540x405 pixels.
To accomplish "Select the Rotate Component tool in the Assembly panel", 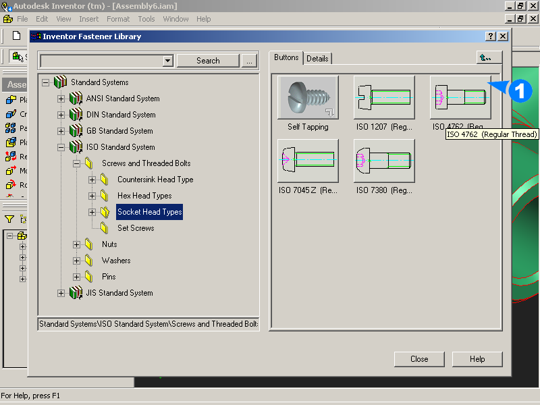I will [11, 185].
